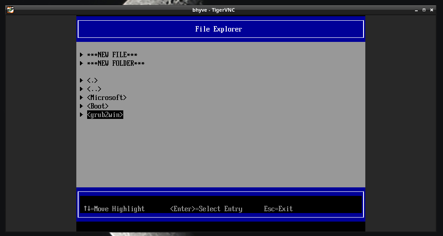Screen dimensions: 443x236
Task: Click the triangle next to <.> entry
Action: click(x=82, y=81)
